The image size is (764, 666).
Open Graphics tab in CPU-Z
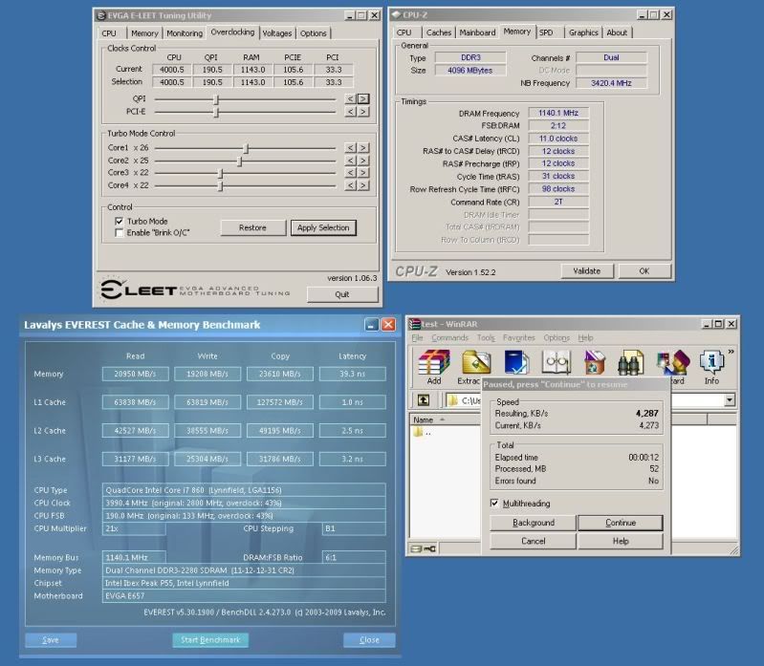pos(583,32)
